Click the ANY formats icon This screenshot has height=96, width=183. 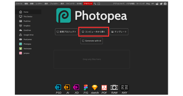pyautogui.click(x=125, y=87)
